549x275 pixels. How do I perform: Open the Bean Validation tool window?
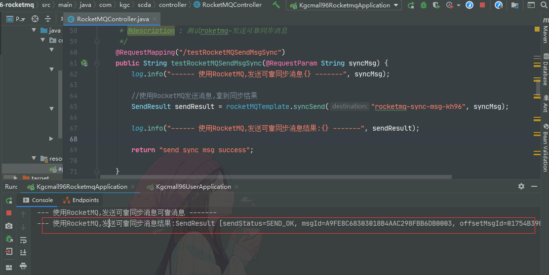point(545,147)
